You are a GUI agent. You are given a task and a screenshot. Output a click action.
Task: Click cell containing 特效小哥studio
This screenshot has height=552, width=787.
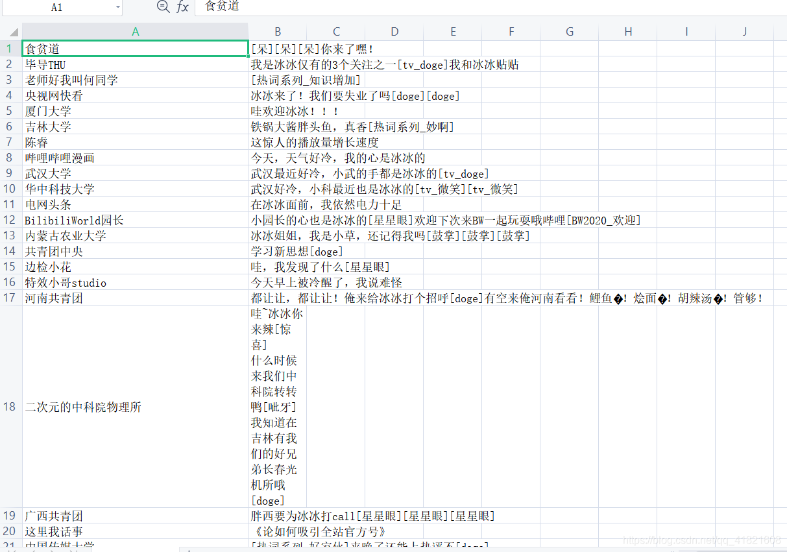[x=136, y=282]
